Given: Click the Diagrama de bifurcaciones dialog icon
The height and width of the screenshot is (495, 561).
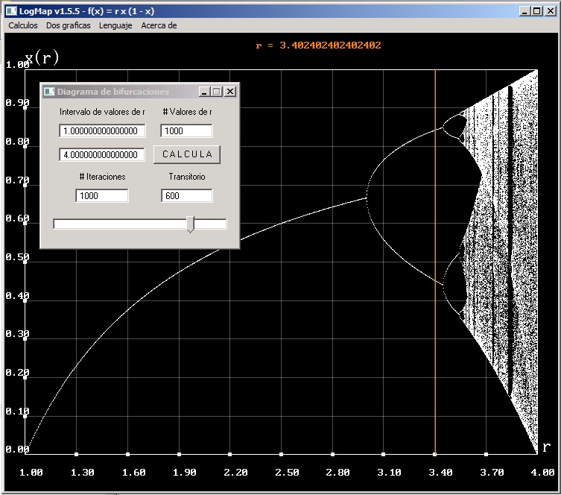Looking at the screenshot, I should [x=49, y=92].
